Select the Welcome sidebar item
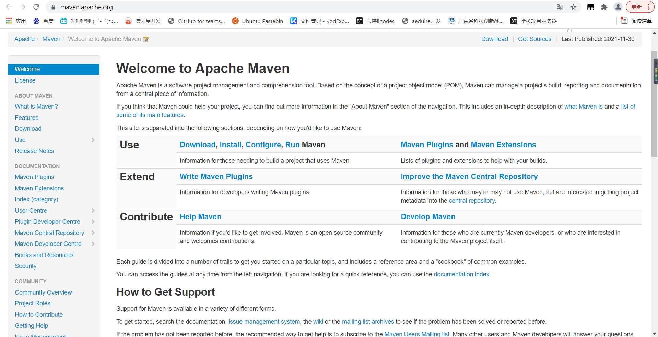This screenshot has width=658, height=337. [x=54, y=69]
